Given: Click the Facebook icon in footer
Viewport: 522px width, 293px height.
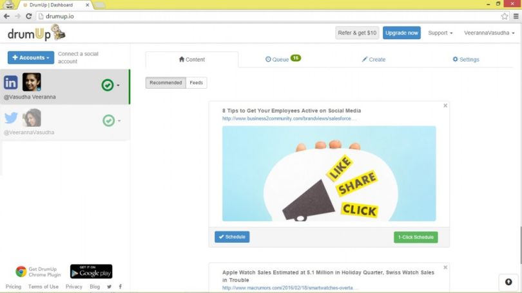Looking at the screenshot, I should coord(120,287).
